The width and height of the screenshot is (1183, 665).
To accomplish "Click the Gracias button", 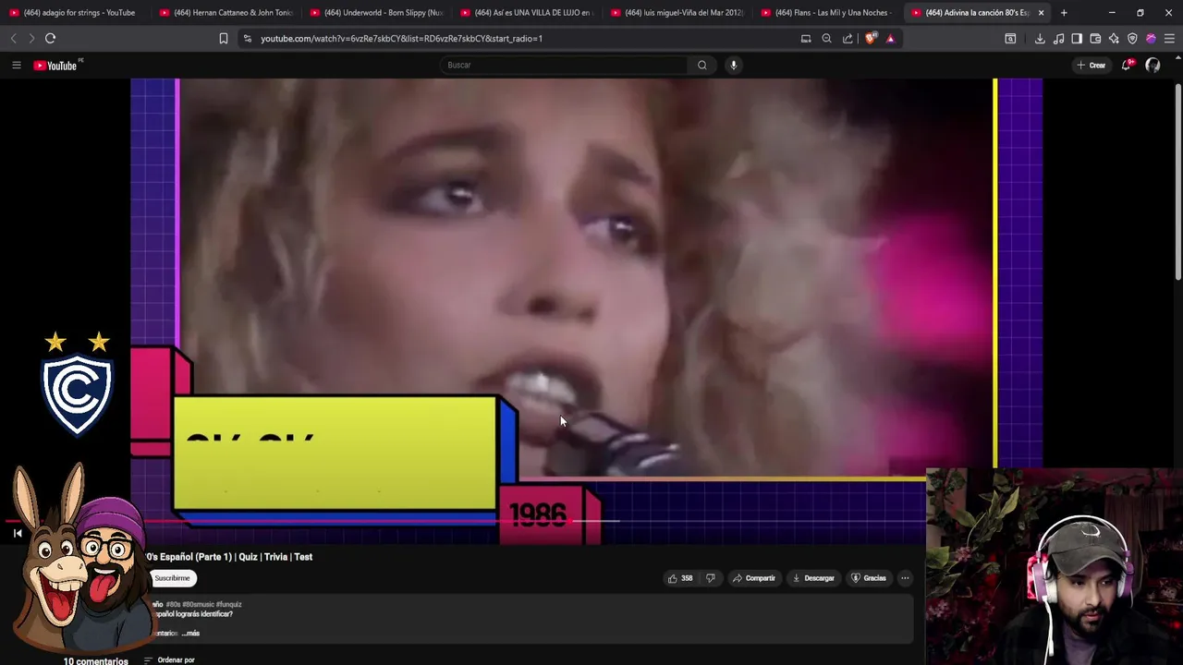I will [x=869, y=578].
